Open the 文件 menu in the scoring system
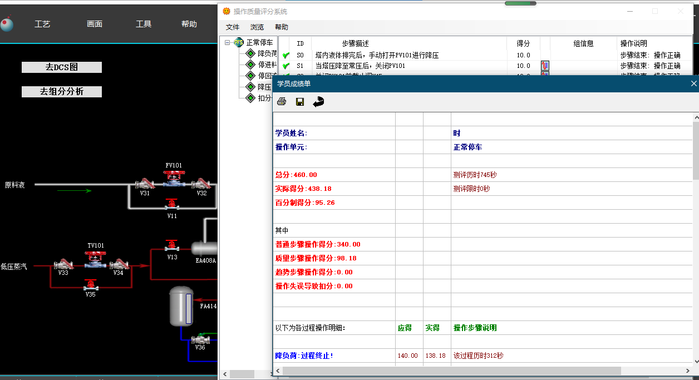699x380 pixels. (x=233, y=27)
